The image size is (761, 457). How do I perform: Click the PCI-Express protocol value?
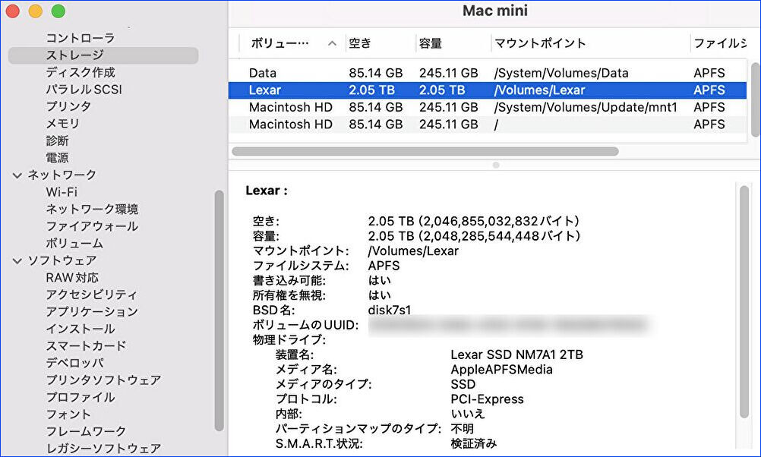pyautogui.click(x=488, y=399)
